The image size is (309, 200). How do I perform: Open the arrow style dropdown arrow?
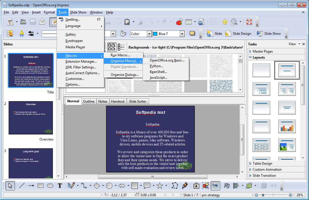click(37, 34)
